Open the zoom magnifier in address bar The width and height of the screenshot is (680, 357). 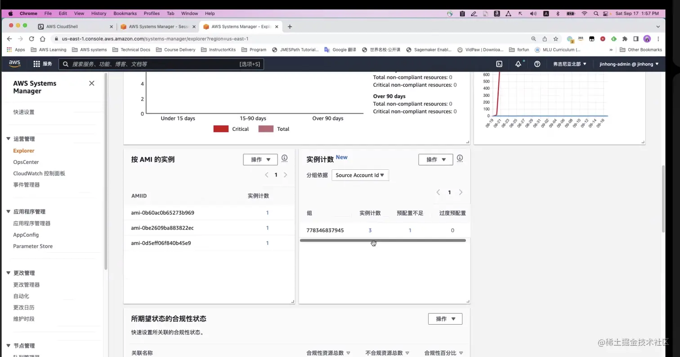point(533,39)
